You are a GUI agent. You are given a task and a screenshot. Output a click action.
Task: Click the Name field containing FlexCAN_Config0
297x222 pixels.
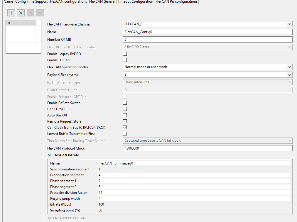click(207, 32)
